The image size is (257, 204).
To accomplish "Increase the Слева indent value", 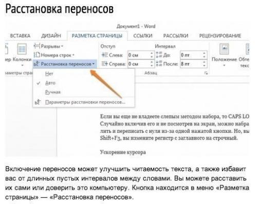I will (x=152, y=53).
